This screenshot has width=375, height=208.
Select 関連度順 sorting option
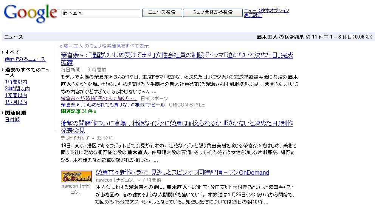pos(15,113)
